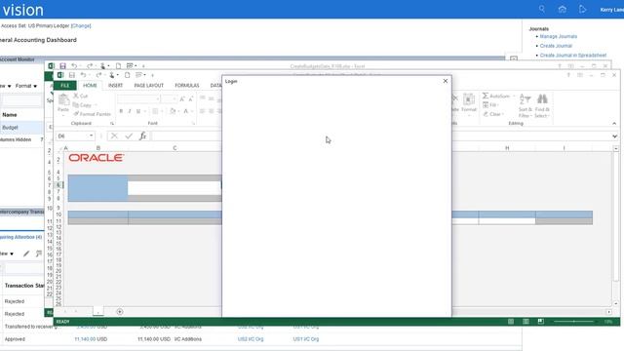
Task: Adjust the zoom slider in Excel status bar
Action: coord(573,321)
